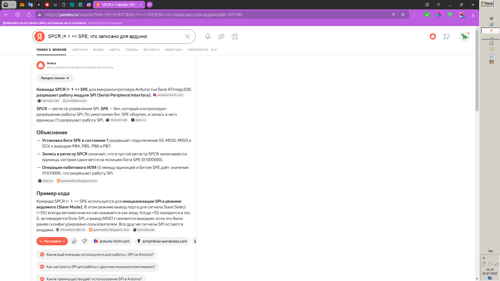Click the search query text field
The image size is (500, 281).
115,36
